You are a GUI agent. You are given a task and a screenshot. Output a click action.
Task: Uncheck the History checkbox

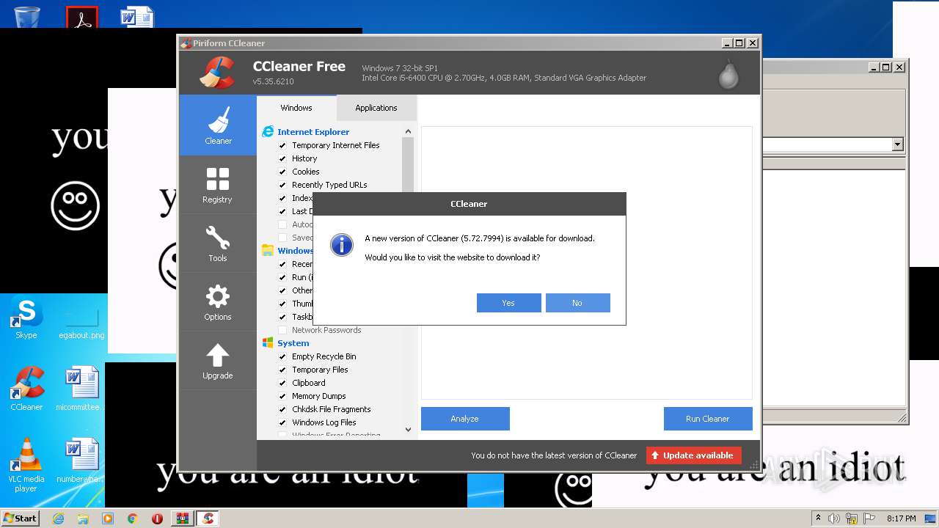282,158
